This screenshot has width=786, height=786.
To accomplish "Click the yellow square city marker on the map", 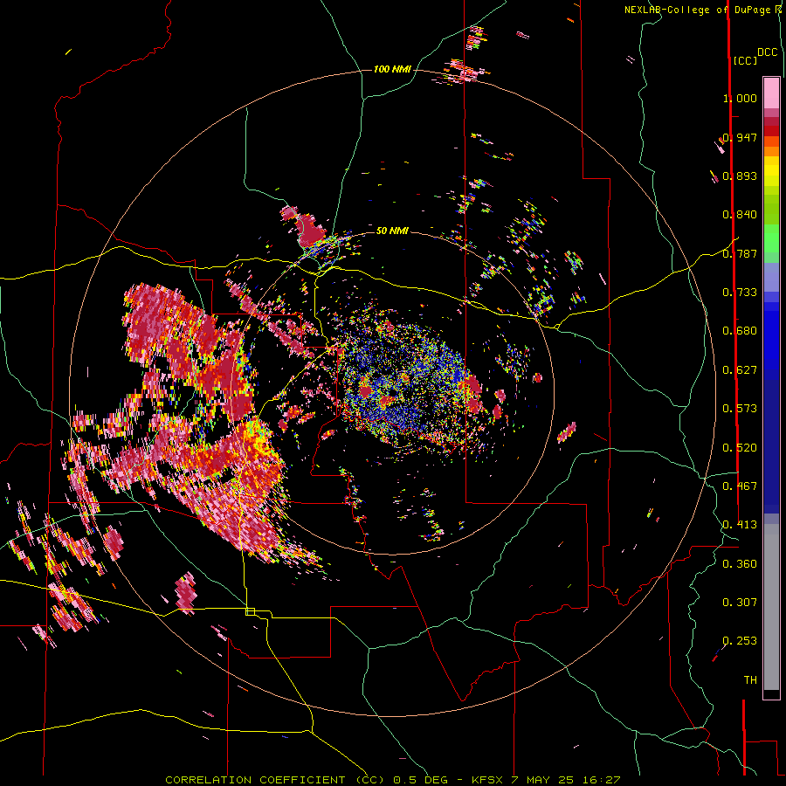I will [x=250, y=611].
